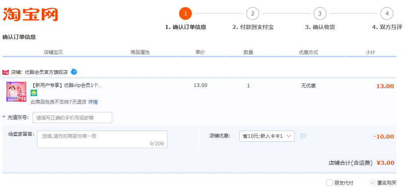
Task: Open product title 【新用户专享】优酷vip会员1个...
Action: pyautogui.click(x=67, y=85)
